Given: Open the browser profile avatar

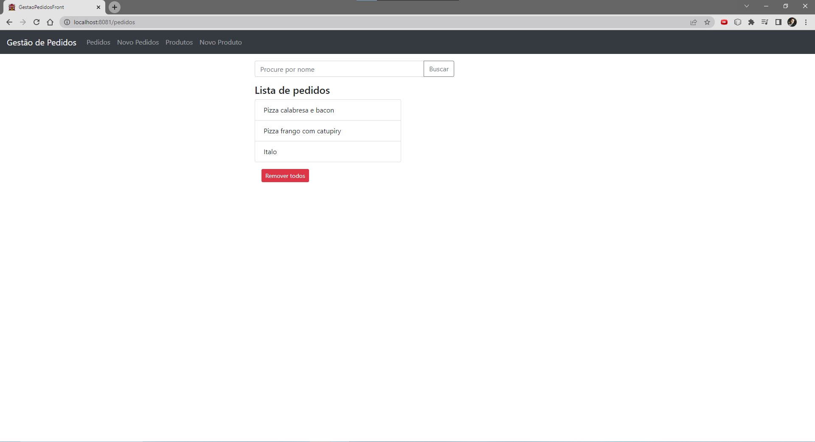Looking at the screenshot, I should (x=792, y=22).
